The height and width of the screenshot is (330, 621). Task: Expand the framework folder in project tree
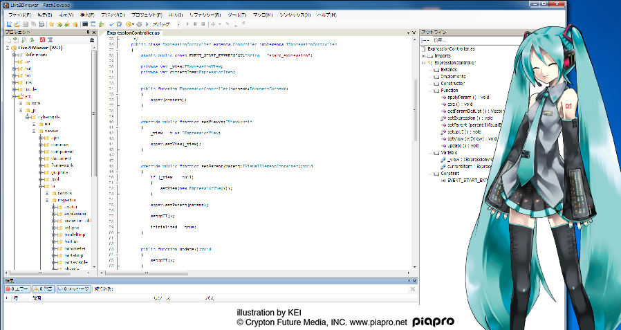[41, 165]
